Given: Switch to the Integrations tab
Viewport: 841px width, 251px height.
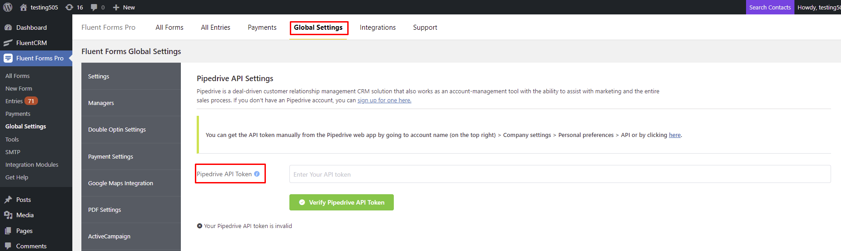Looking at the screenshot, I should (378, 27).
